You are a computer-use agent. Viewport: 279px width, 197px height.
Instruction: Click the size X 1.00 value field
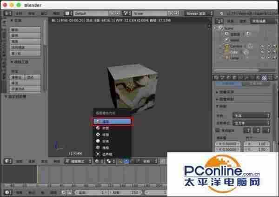257,143
